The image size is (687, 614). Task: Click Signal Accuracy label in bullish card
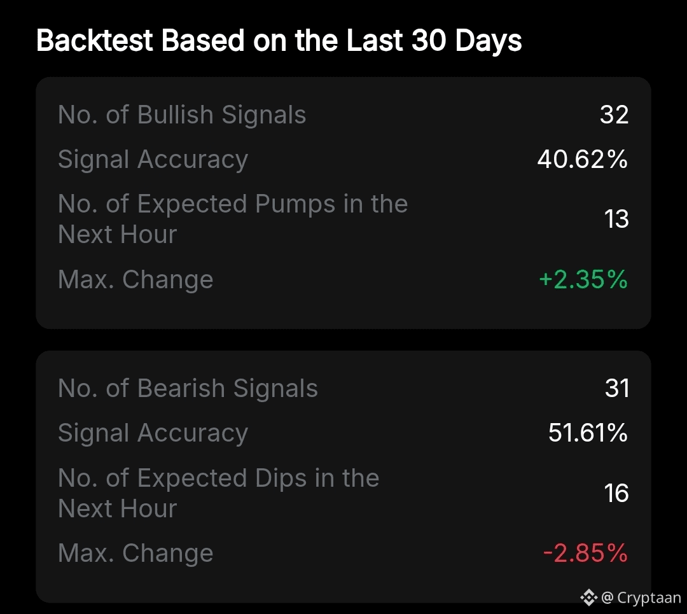pyautogui.click(x=153, y=160)
